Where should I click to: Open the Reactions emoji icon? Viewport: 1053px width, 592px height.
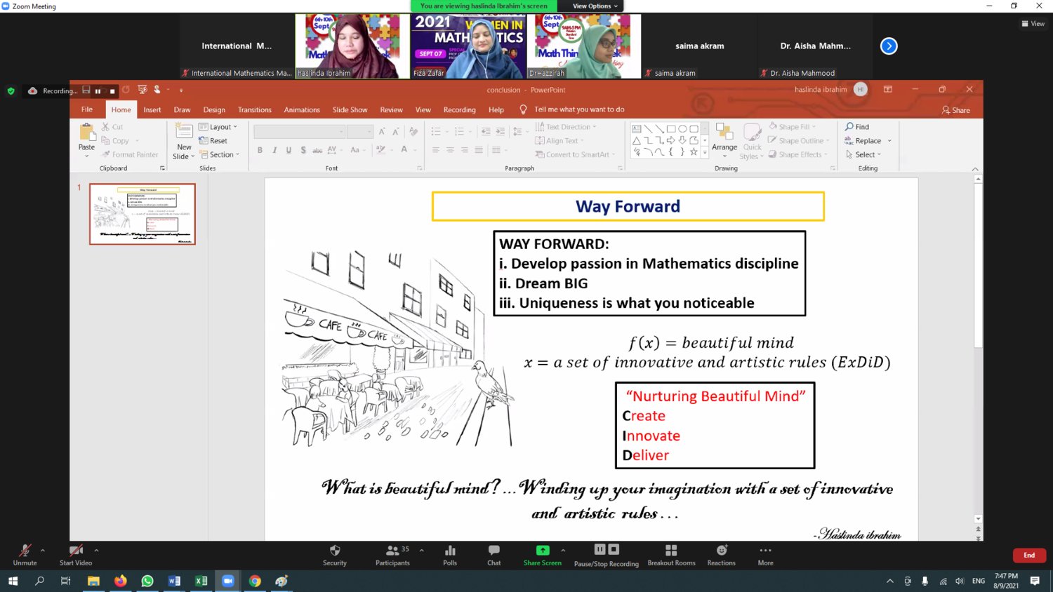[x=722, y=551]
